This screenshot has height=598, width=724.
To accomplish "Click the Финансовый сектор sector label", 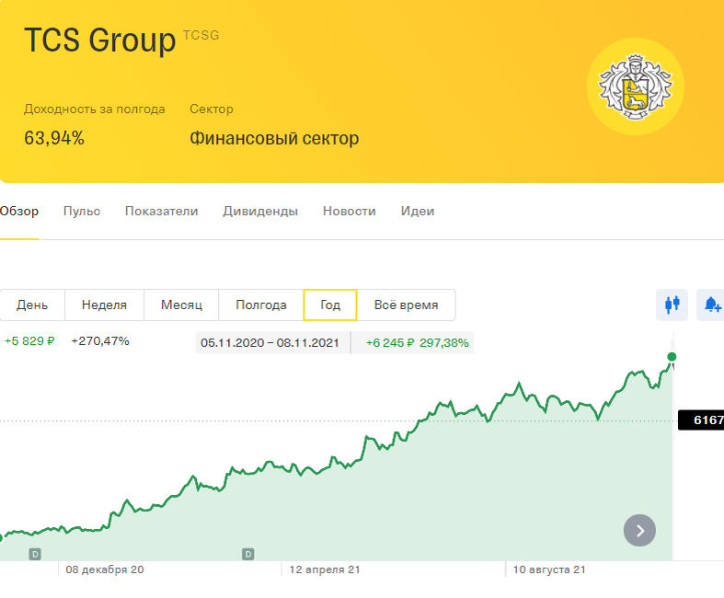I will coord(274,138).
